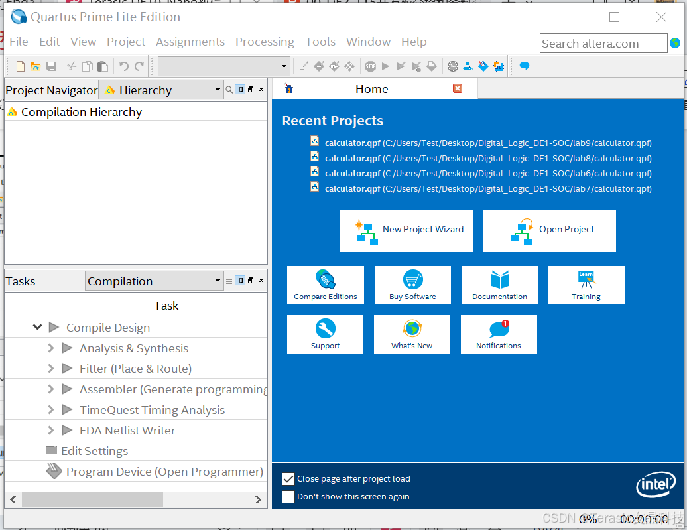The image size is (687, 530).
Task: Open the Edit menu
Action: coord(50,42)
